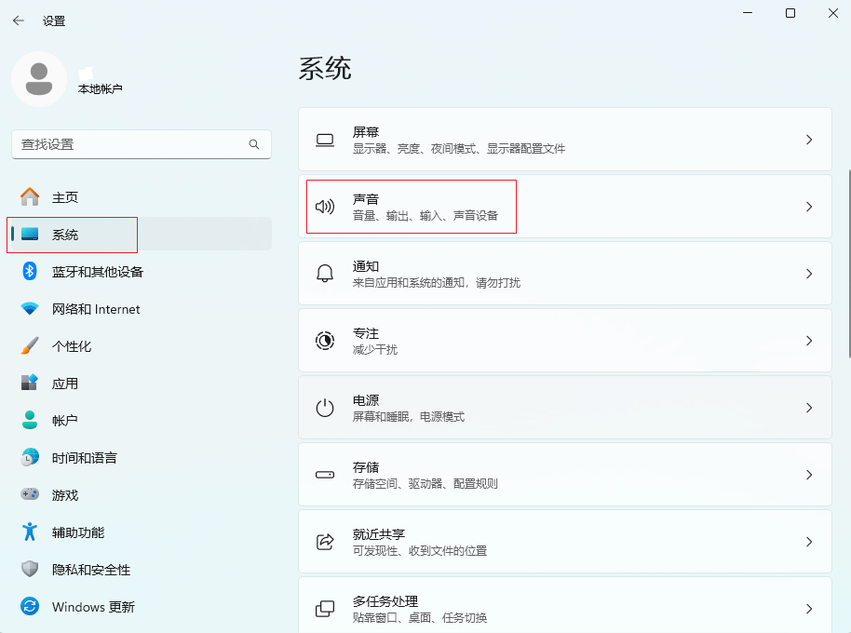Viewport: 851px width, 633px height.
Task: Click the 存储空间、驱动器、配置规则 subtitle text
Action: click(x=425, y=484)
